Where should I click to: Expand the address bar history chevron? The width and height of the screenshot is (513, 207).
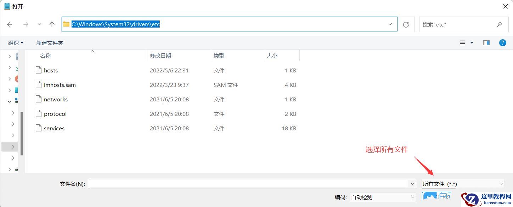point(390,24)
